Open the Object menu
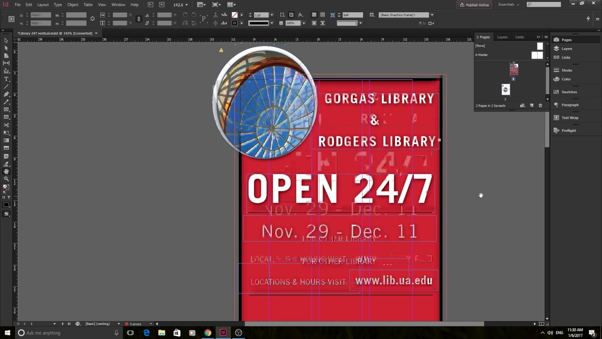This screenshot has height=339, width=602. click(73, 5)
